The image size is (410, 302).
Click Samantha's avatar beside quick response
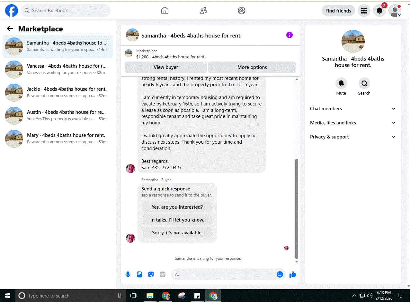(x=130, y=238)
